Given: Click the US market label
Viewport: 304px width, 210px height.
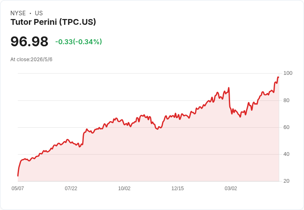Looking at the screenshot, I should [39, 13].
